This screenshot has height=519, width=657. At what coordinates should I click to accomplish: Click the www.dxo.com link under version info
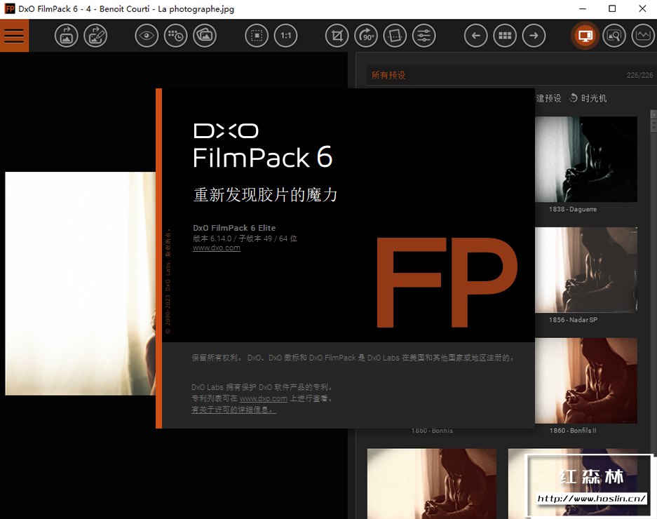217,248
